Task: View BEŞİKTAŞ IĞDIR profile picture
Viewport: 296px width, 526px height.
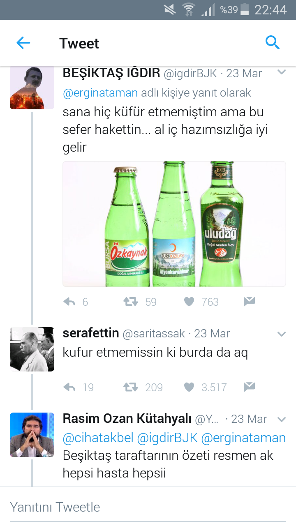Action: click(32, 87)
